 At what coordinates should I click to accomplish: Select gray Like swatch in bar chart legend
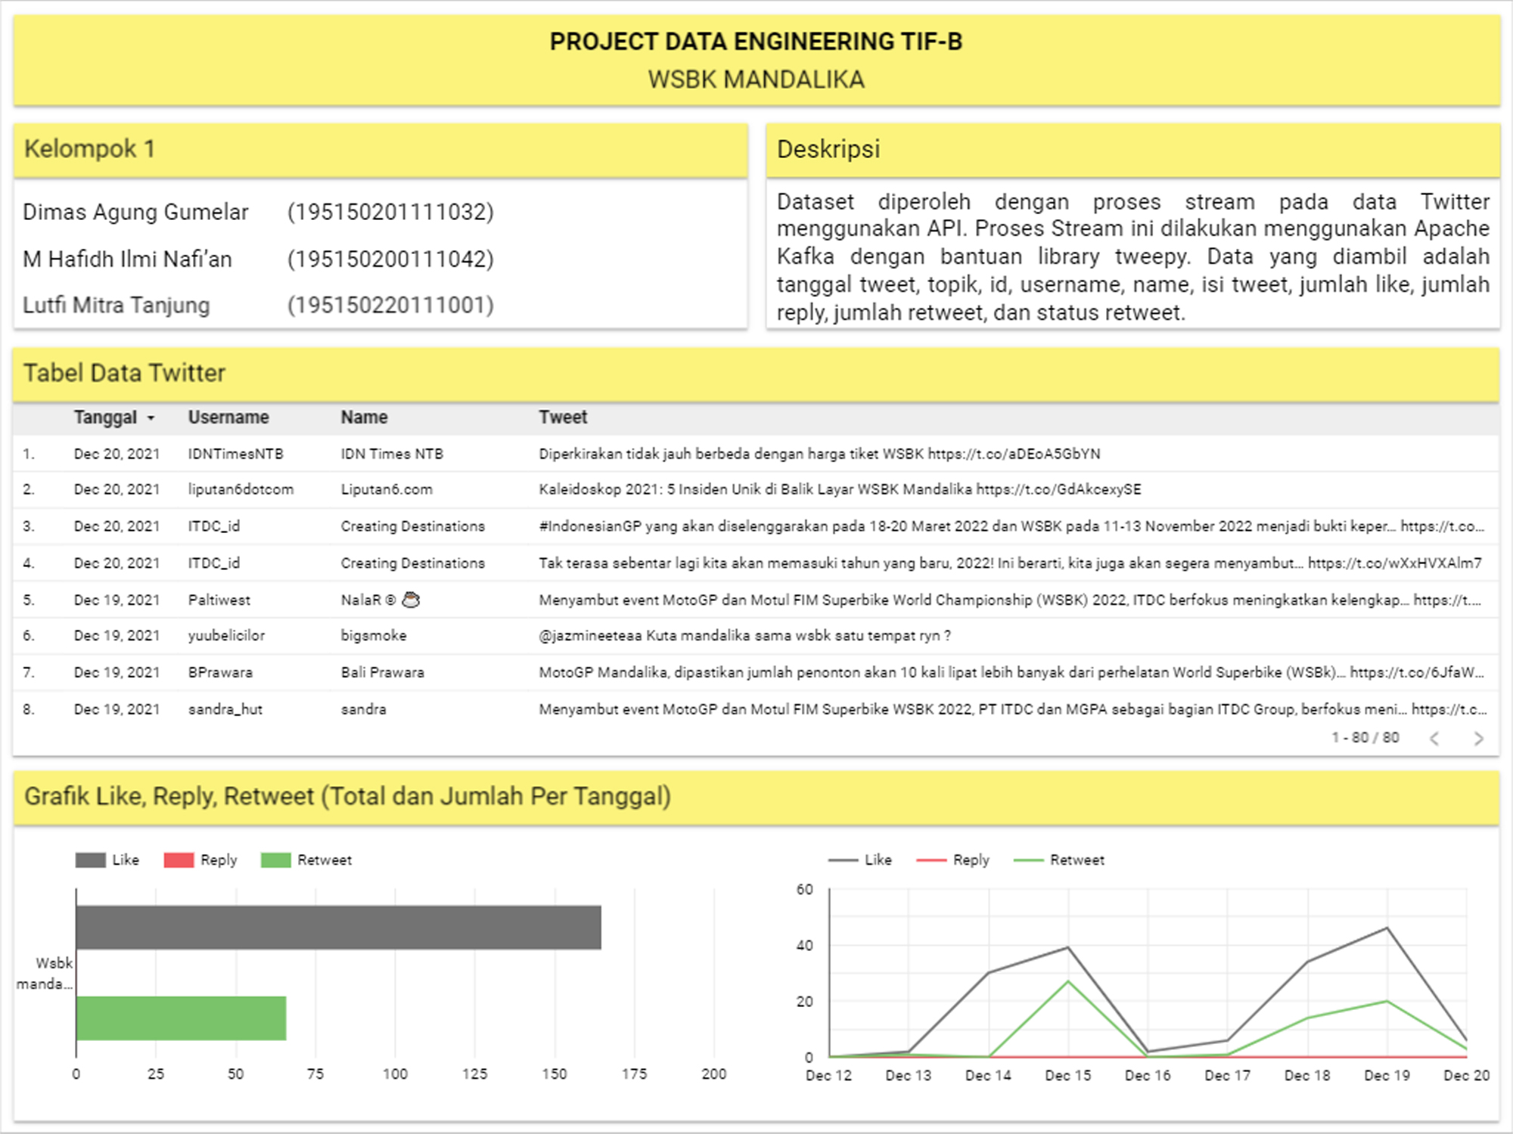[x=90, y=860]
